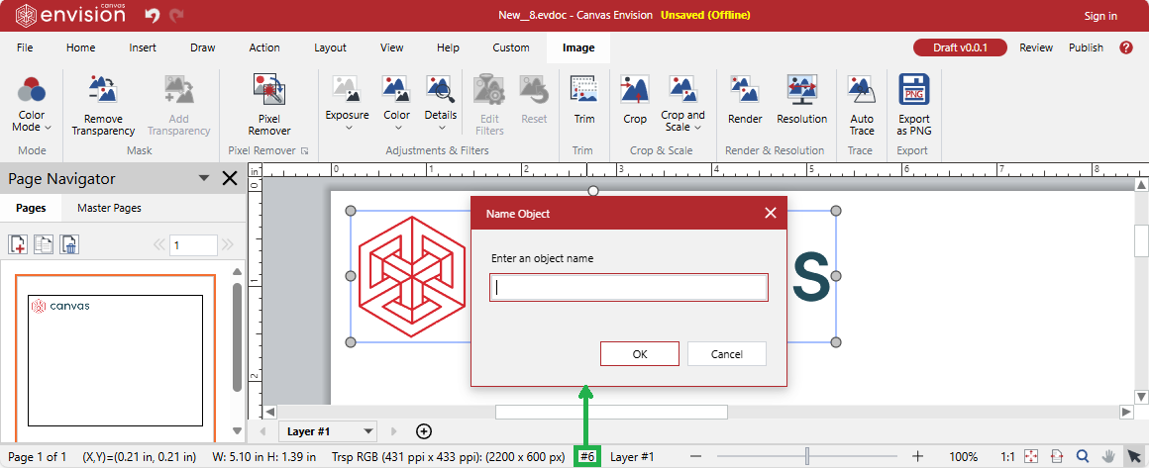The height and width of the screenshot is (468, 1149).
Task: Click the page number field
Action: (x=193, y=244)
